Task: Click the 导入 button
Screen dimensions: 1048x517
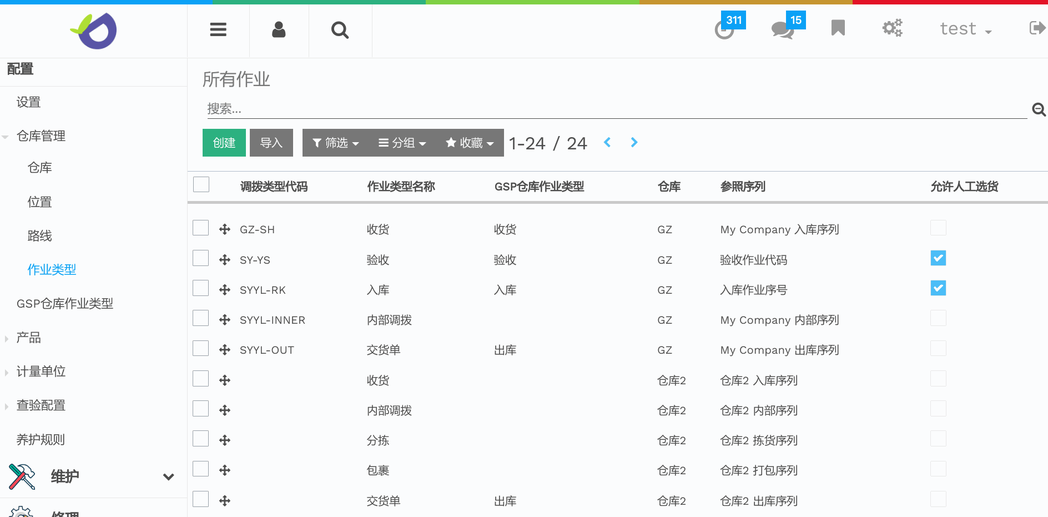Action: (271, 143)
